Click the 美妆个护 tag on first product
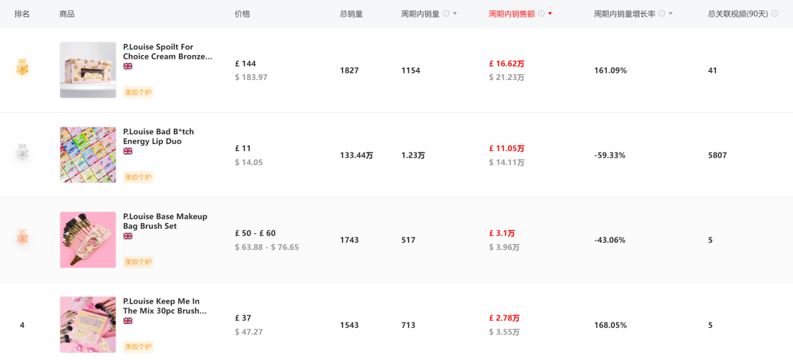 (138, 92)
